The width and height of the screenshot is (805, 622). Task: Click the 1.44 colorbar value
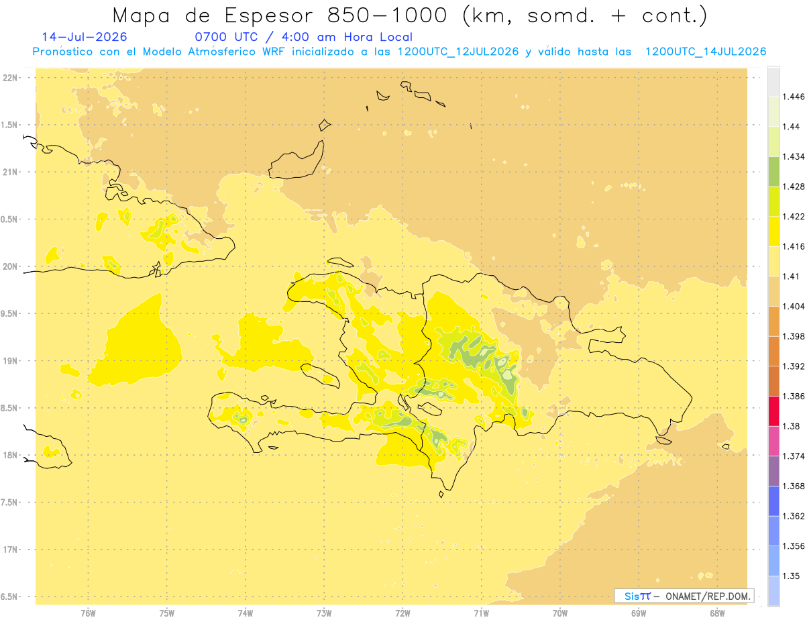click(792, 127)
